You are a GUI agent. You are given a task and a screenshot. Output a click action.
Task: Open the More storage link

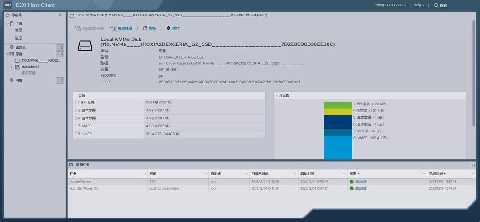pos(29,73)
